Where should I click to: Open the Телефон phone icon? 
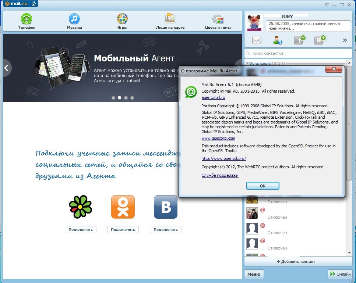[x=27, y=19]
